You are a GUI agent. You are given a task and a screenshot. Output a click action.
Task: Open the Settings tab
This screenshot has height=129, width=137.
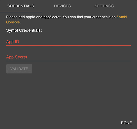point(104,6)
